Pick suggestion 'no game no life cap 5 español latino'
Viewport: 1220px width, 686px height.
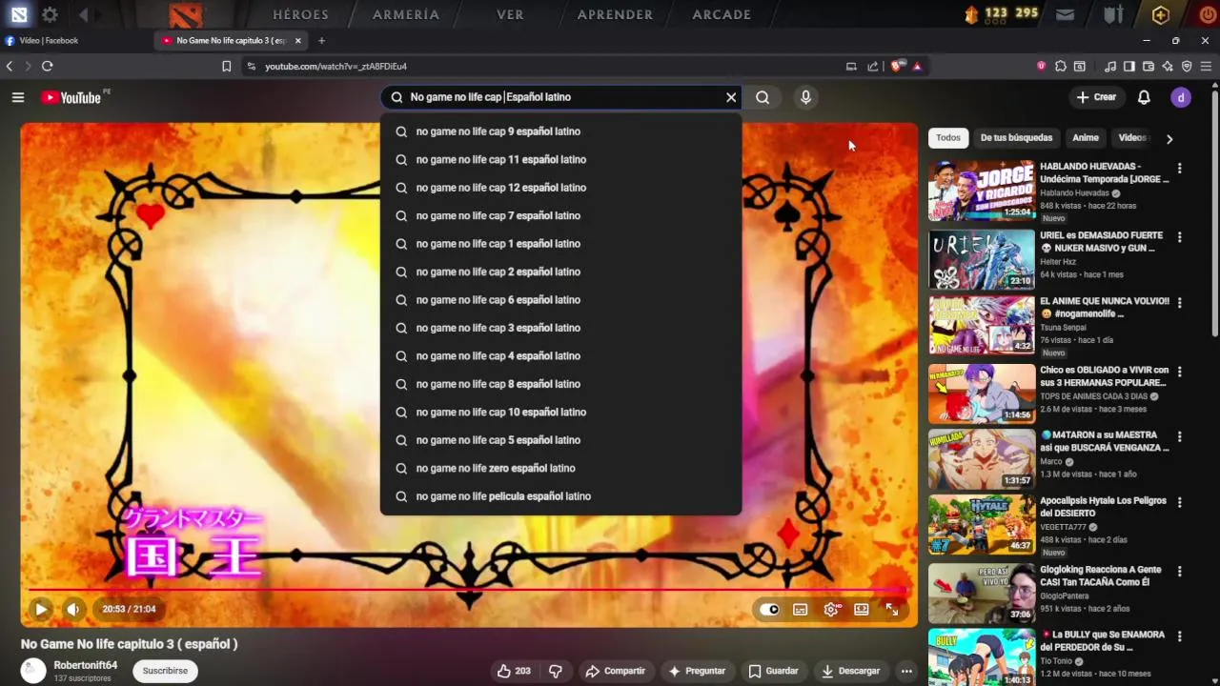(560, 440)
